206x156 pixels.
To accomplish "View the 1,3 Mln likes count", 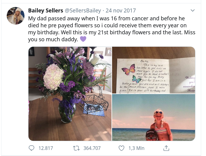I will [x=136, y=148].
